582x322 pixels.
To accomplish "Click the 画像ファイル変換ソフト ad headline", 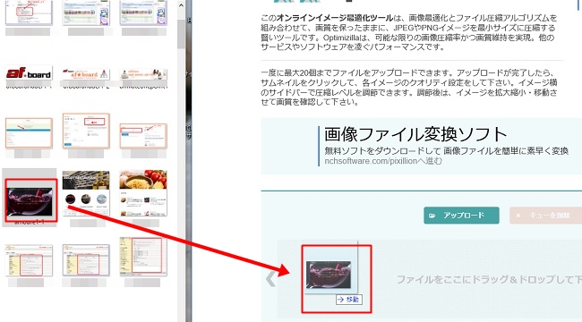I will pyautogui.click(x=415, y=134).
